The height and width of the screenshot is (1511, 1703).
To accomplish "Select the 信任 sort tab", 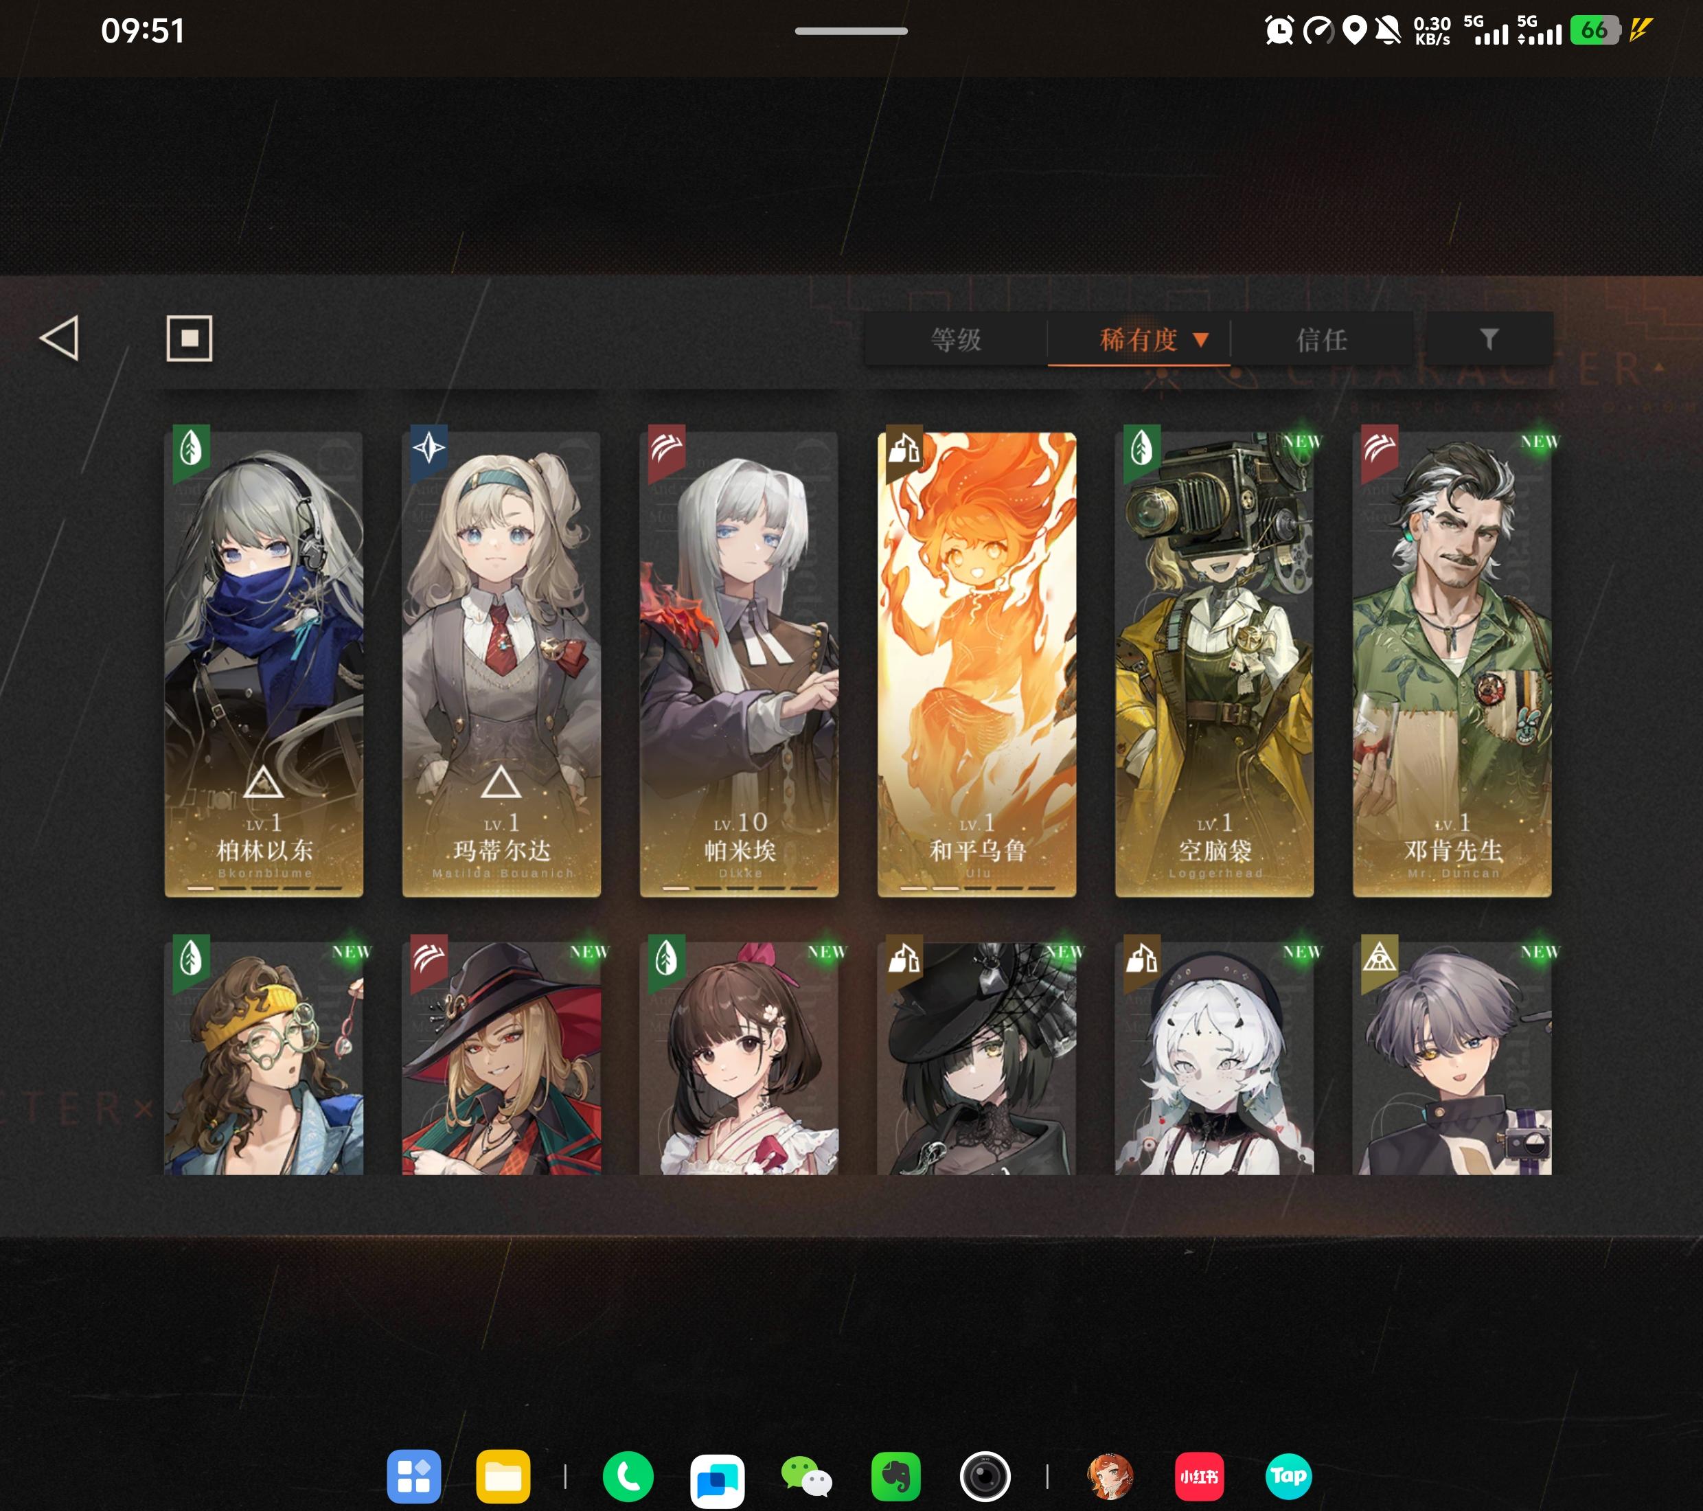I will 1321,340.
